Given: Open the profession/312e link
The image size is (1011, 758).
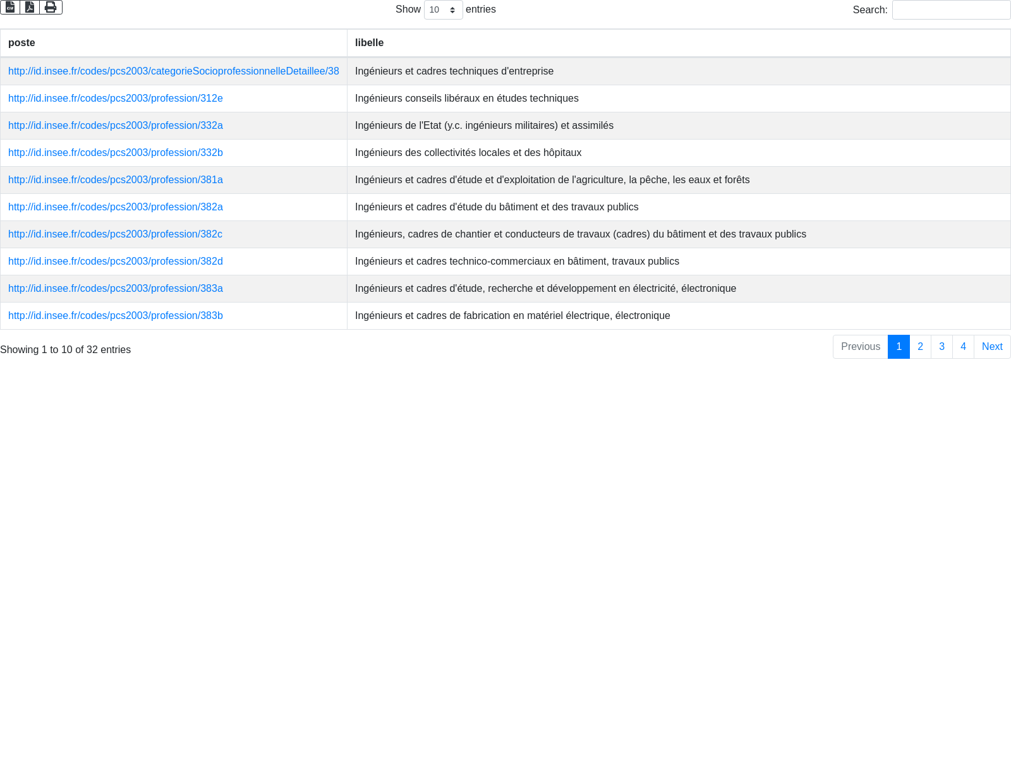Looking at the screenshot, I should coord(115,99).
